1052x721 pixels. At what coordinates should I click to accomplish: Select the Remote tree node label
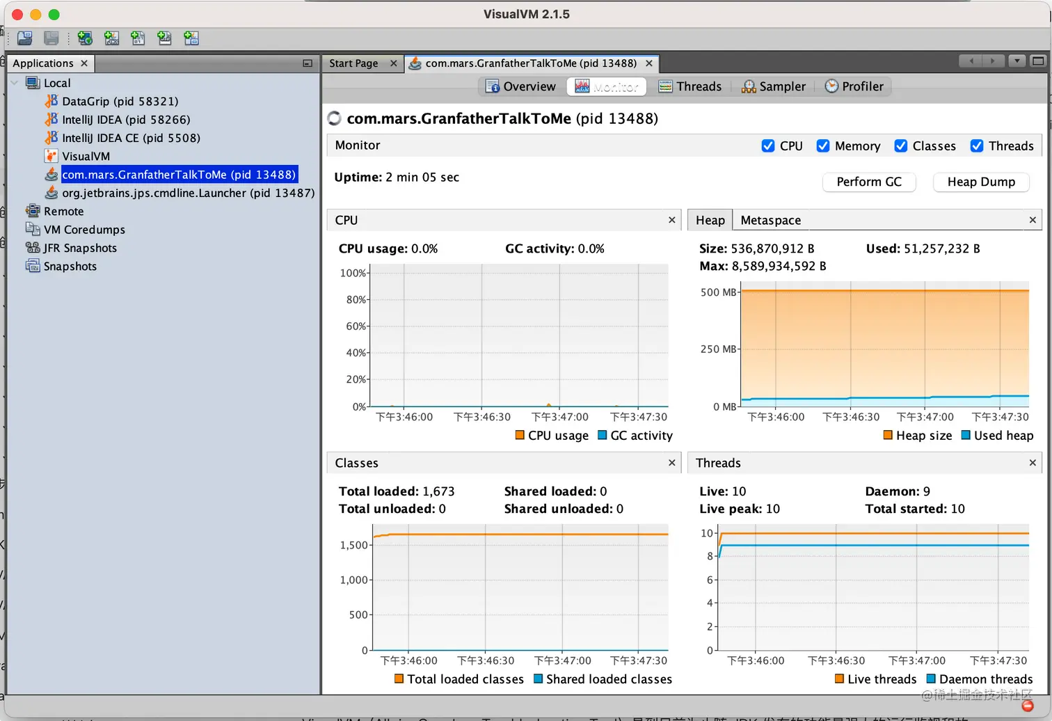[63, 211]
